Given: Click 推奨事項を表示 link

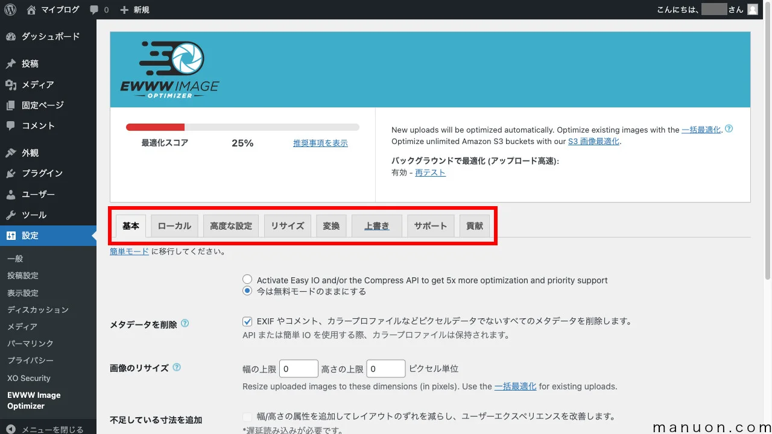Looking at the screenshot, I should 320,143.
